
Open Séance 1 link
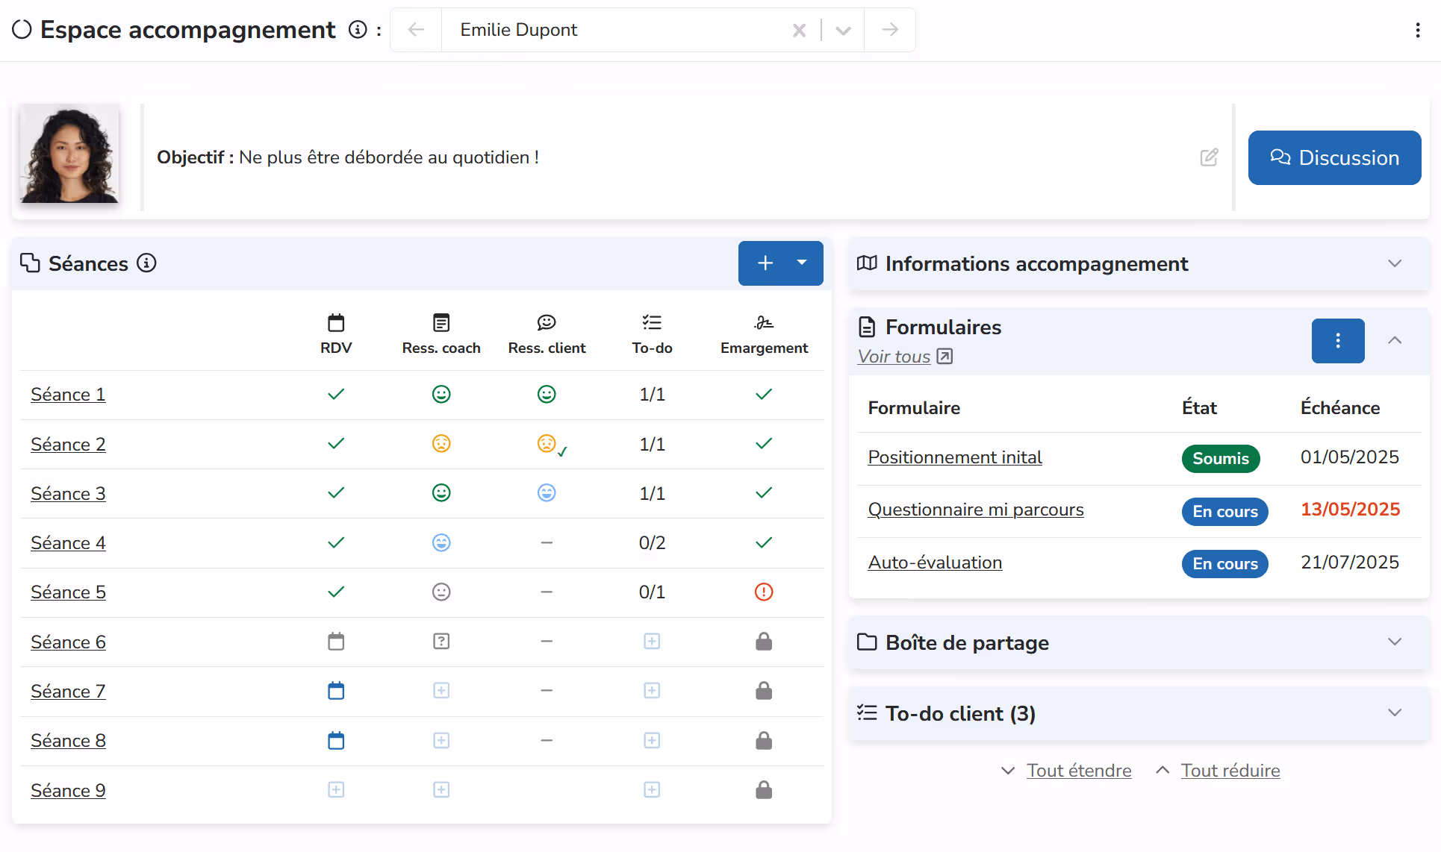pos(68,395)
